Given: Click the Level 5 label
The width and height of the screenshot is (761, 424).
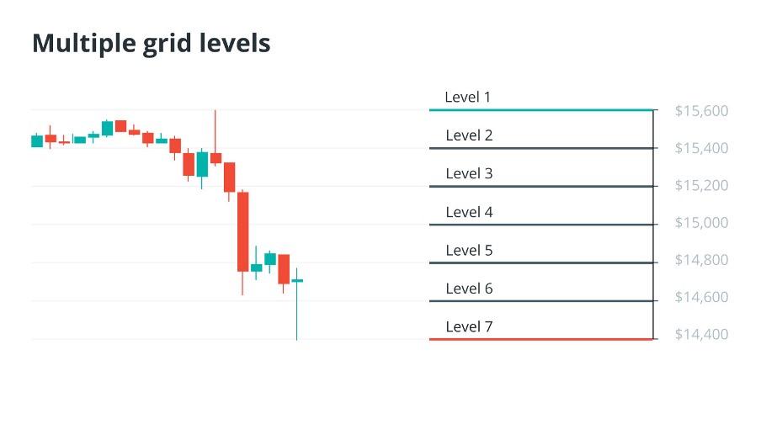Looking at the screenshot, I should pos(468,250).
